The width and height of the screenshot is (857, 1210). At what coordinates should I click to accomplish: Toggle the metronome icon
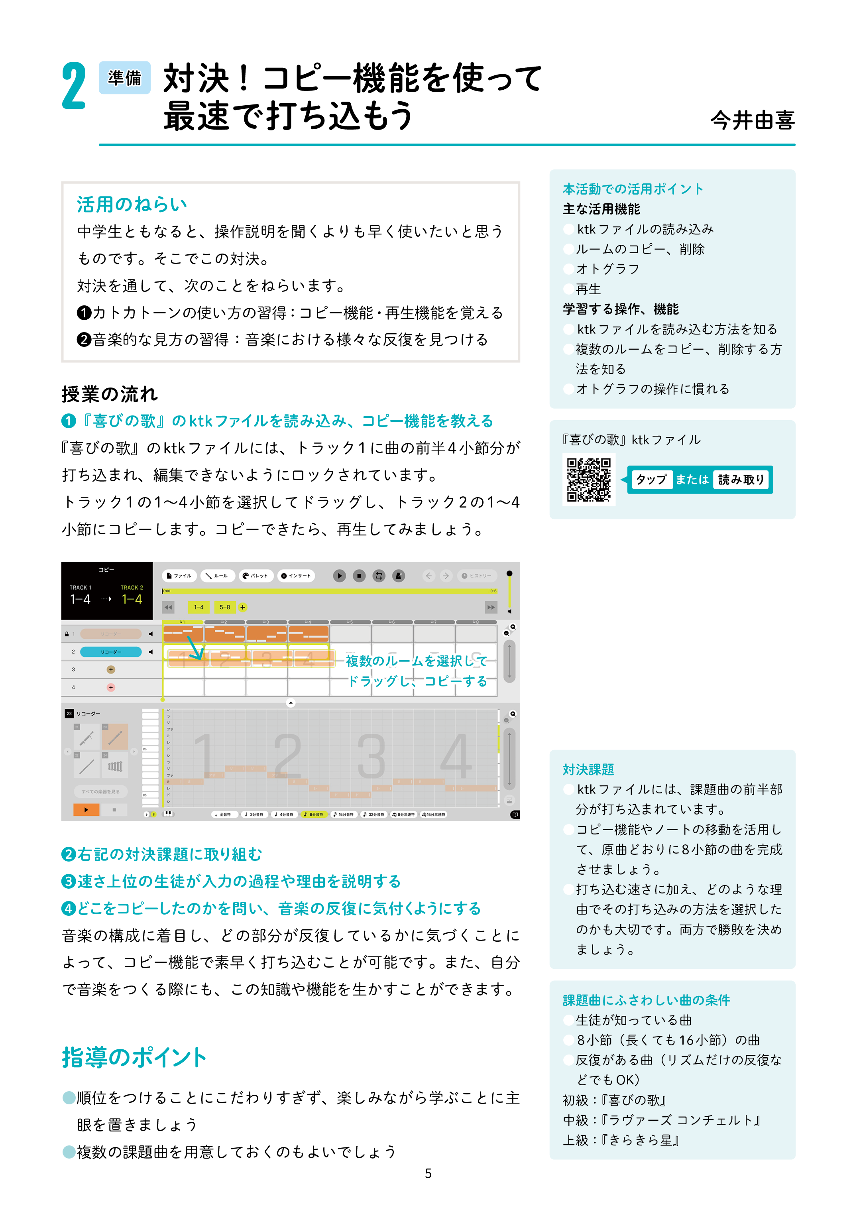click(399, 576)
